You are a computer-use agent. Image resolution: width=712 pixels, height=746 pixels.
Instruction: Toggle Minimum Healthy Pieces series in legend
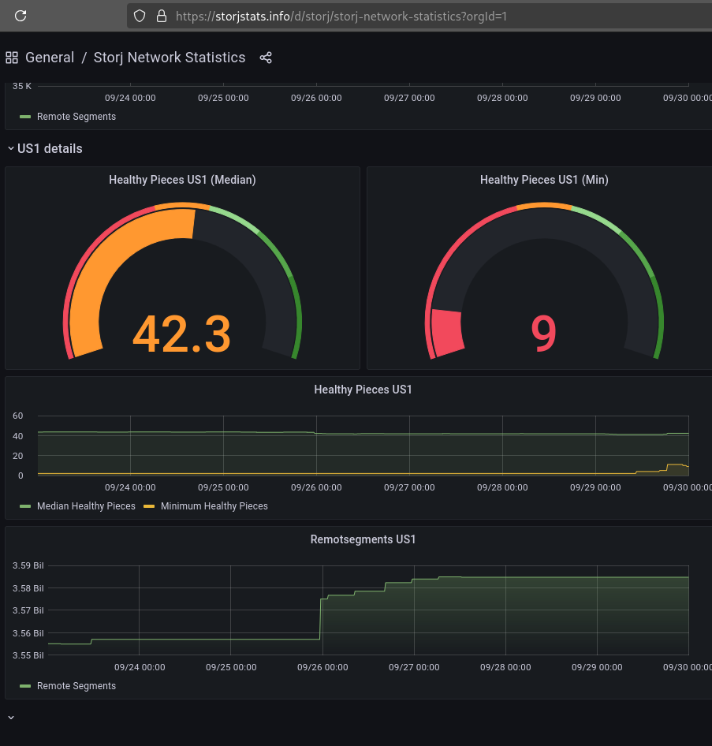pyautogui.click(x=214, y=506)
